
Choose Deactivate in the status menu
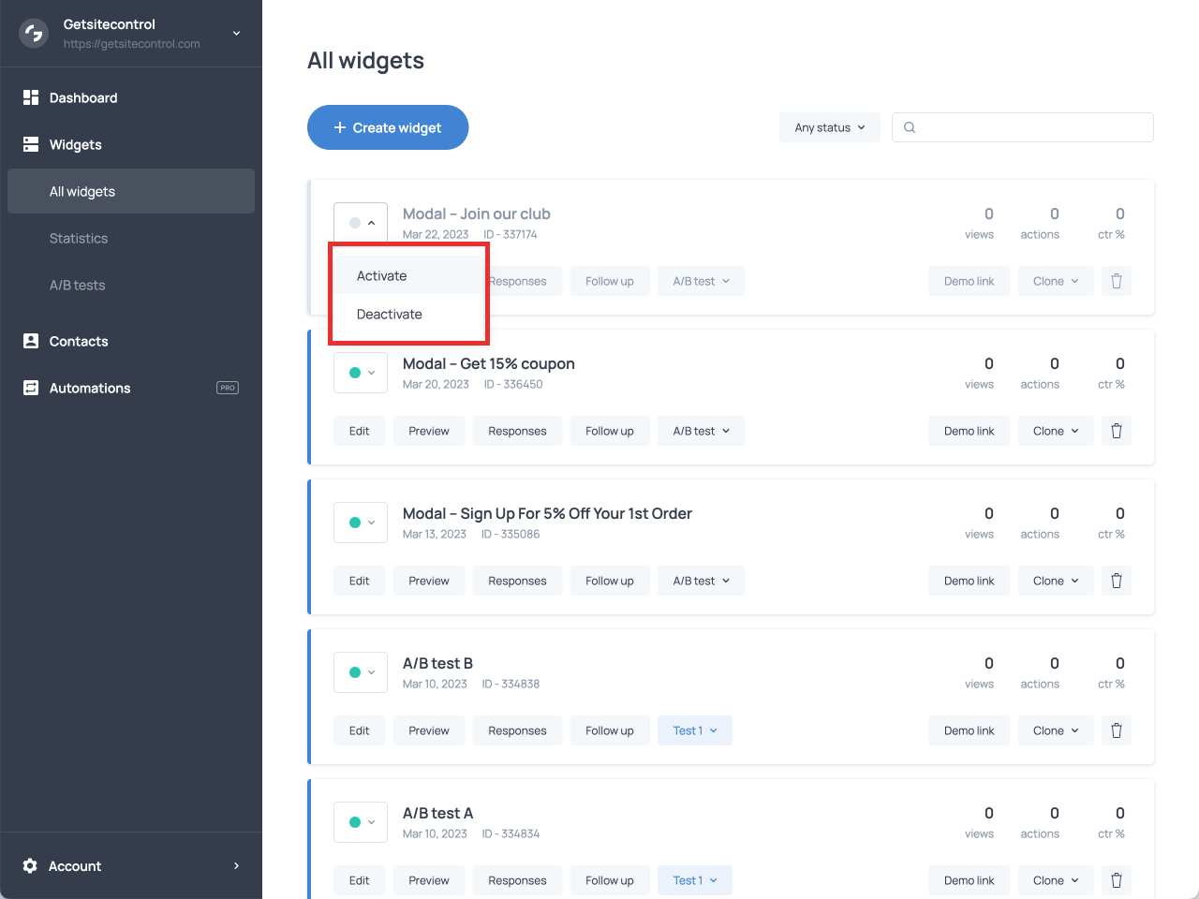coord(390,315)
